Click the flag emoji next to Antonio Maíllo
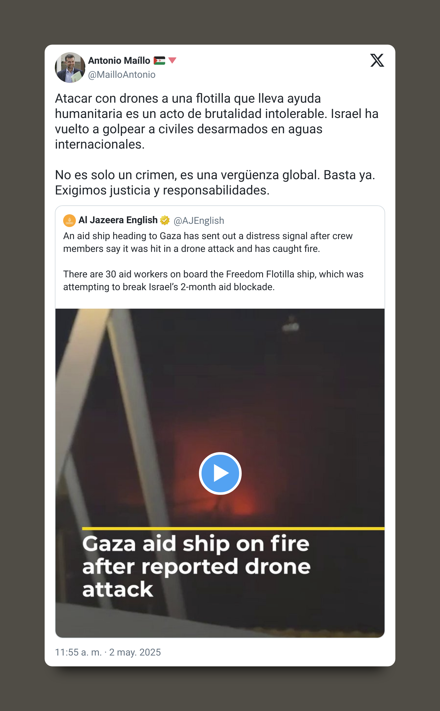The width and height of the screenshot is (440, 711). [x=159, y=61]
